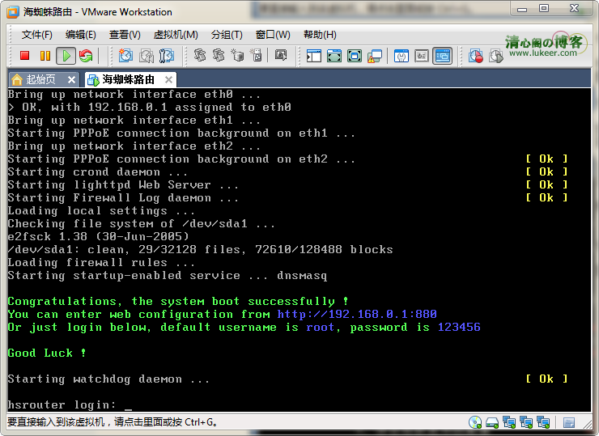Open the 帮助(H) menu
The image size is (599, 436).
[x=320, y=35]
